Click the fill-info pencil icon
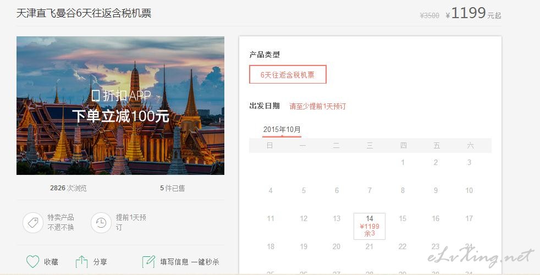Viewport: 540px width, 275px height. pyautogui.click(x=148, y=262)
